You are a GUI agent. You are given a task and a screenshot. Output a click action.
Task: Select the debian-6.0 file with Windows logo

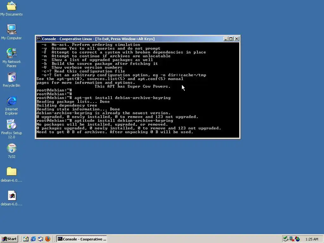pyautogui.click(x=11, y=198)
